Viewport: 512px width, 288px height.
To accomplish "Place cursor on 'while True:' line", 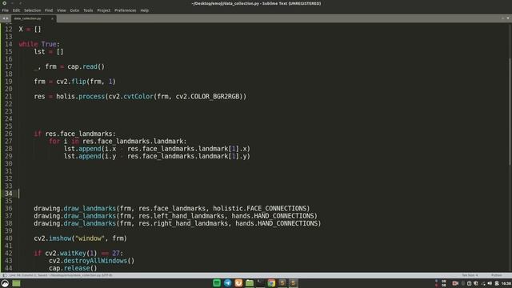I will point(39,44).
